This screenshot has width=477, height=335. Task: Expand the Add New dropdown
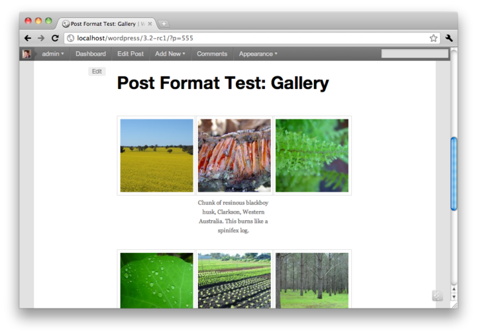pos(170,54)
